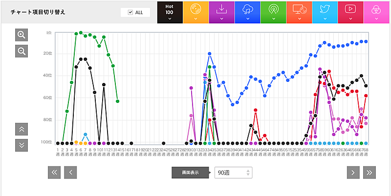Image resolution: width=391 pixels, height=196 pixels.
Task: Click the blue peak data point at week 34
Action: [x=210, y=54]
